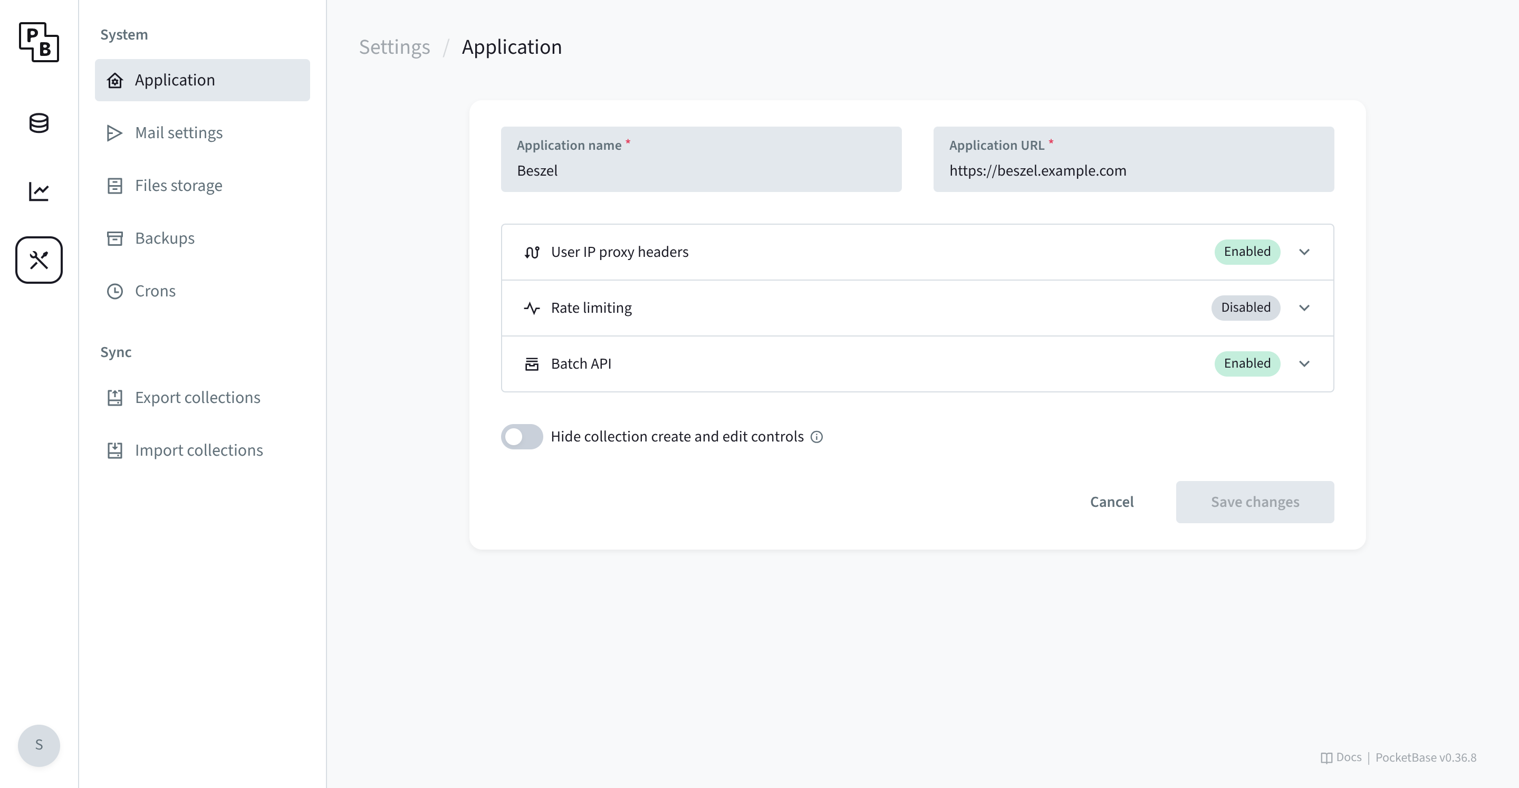
Task: Click the Enabled badge on Batch API
Action: 1247,364
